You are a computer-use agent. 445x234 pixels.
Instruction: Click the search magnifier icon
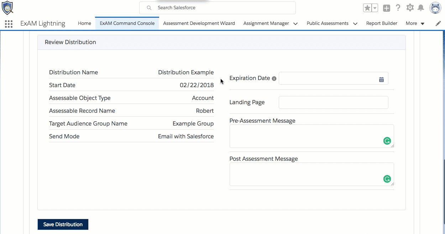pos(150,8)
